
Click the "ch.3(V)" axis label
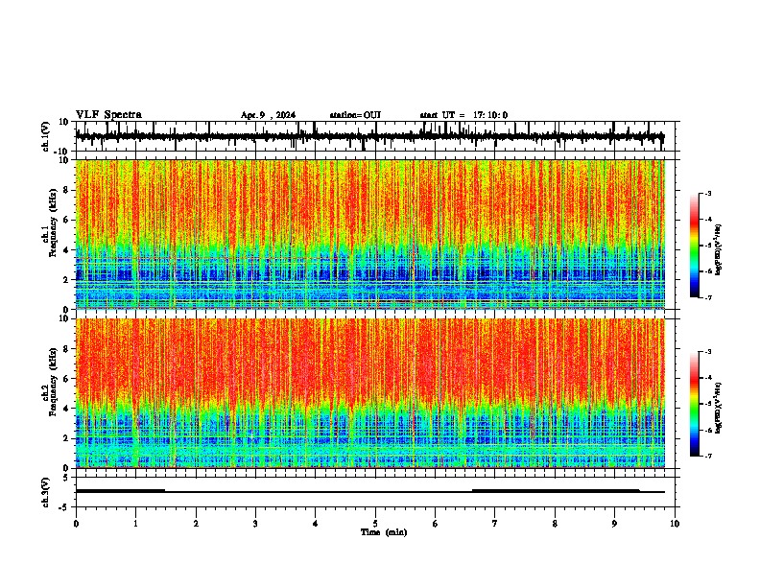coord(46,492)
